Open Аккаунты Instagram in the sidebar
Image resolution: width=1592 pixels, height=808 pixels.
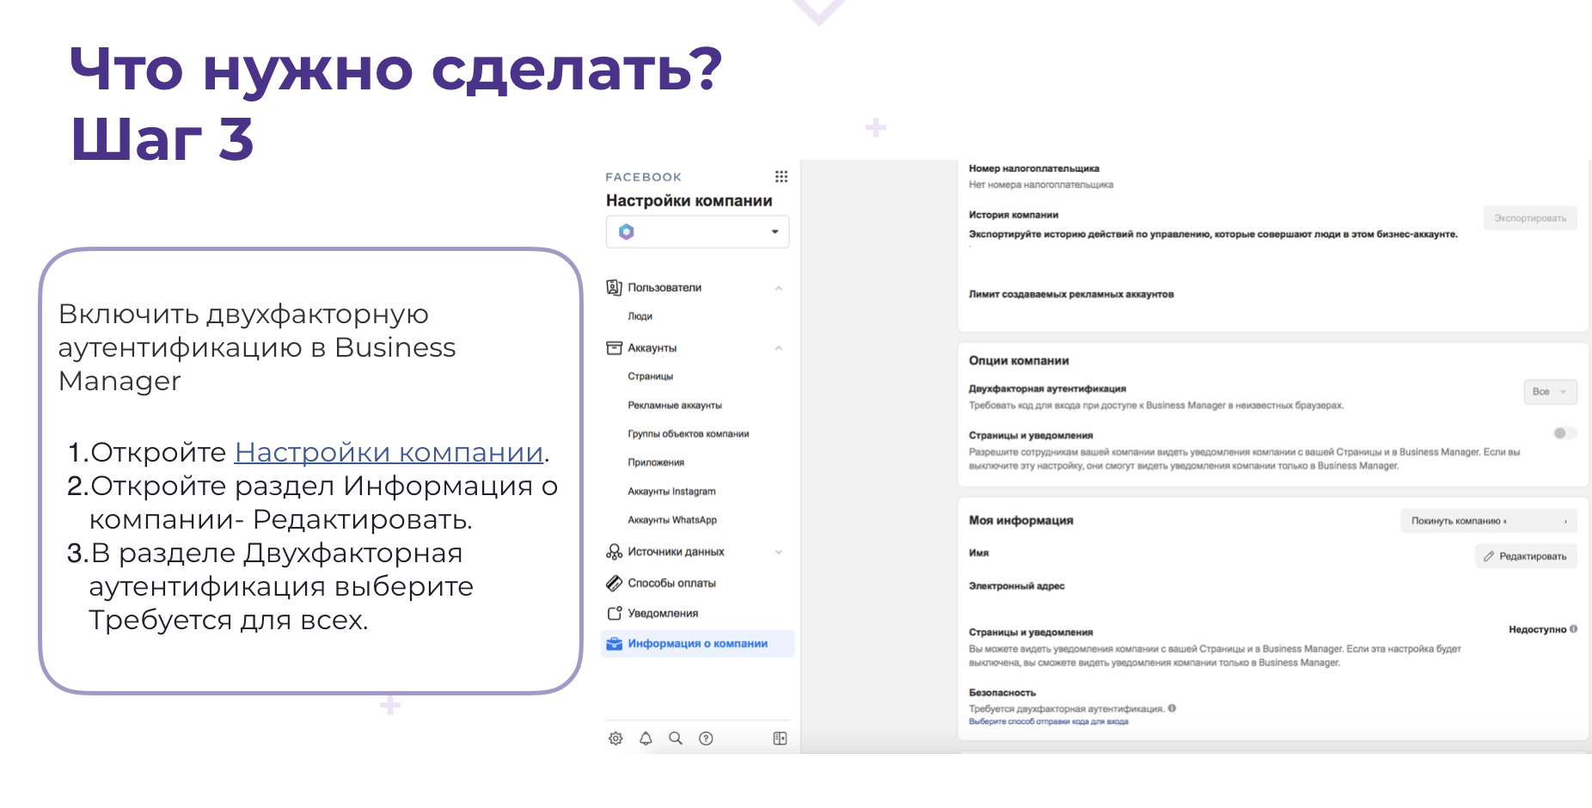point(671,492)
